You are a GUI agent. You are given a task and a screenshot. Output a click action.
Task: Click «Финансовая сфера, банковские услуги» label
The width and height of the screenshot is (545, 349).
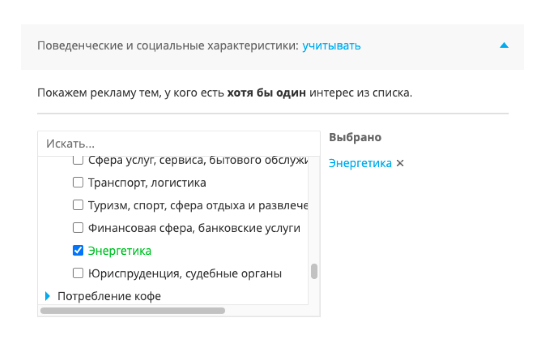click(x=194, y=228)
